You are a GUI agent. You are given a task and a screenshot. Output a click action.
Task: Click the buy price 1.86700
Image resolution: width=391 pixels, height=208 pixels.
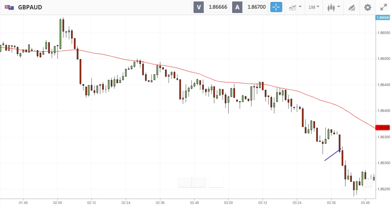click(257, 7)
